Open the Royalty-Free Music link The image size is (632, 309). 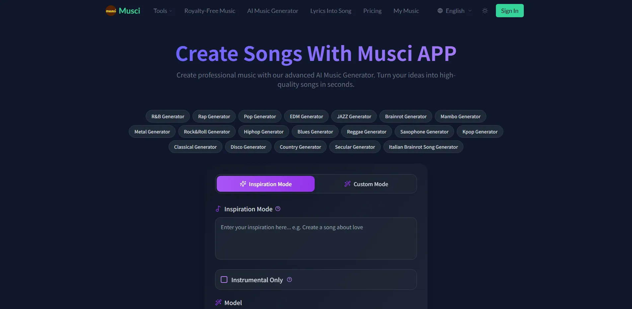click(209, 11)
